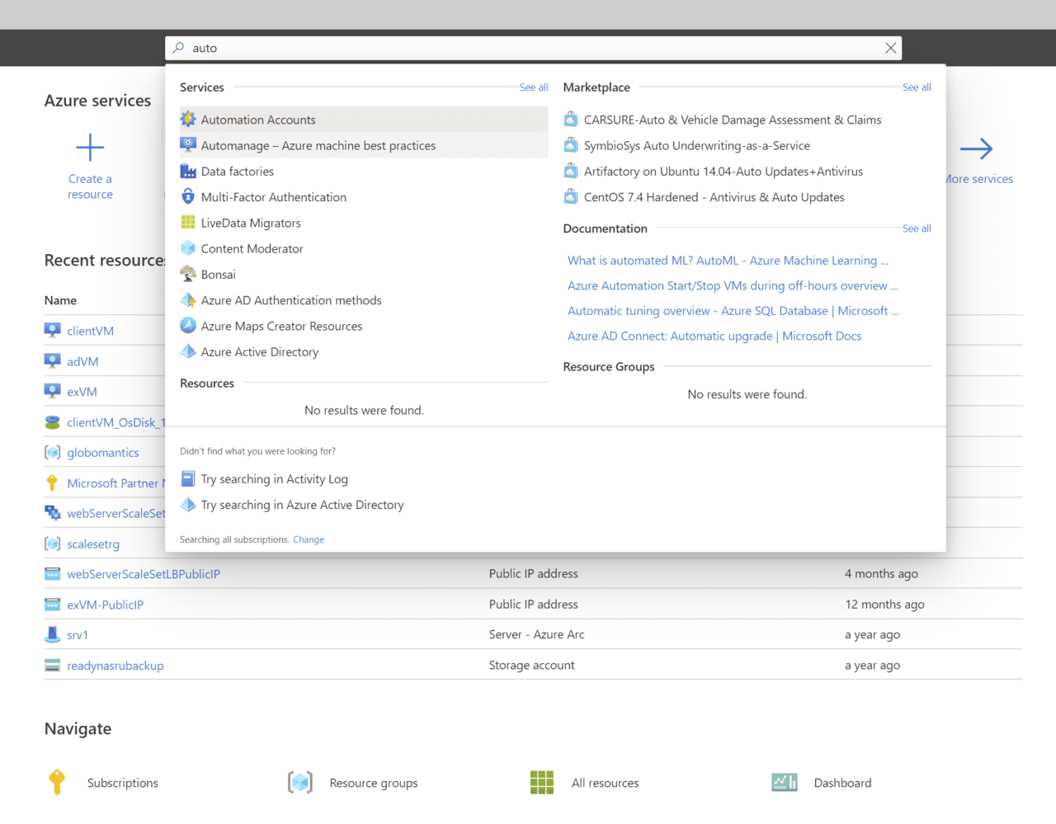Click the Artifactory on Ubuntu marketplace icon
The image size is (1056, 824).
571,171
